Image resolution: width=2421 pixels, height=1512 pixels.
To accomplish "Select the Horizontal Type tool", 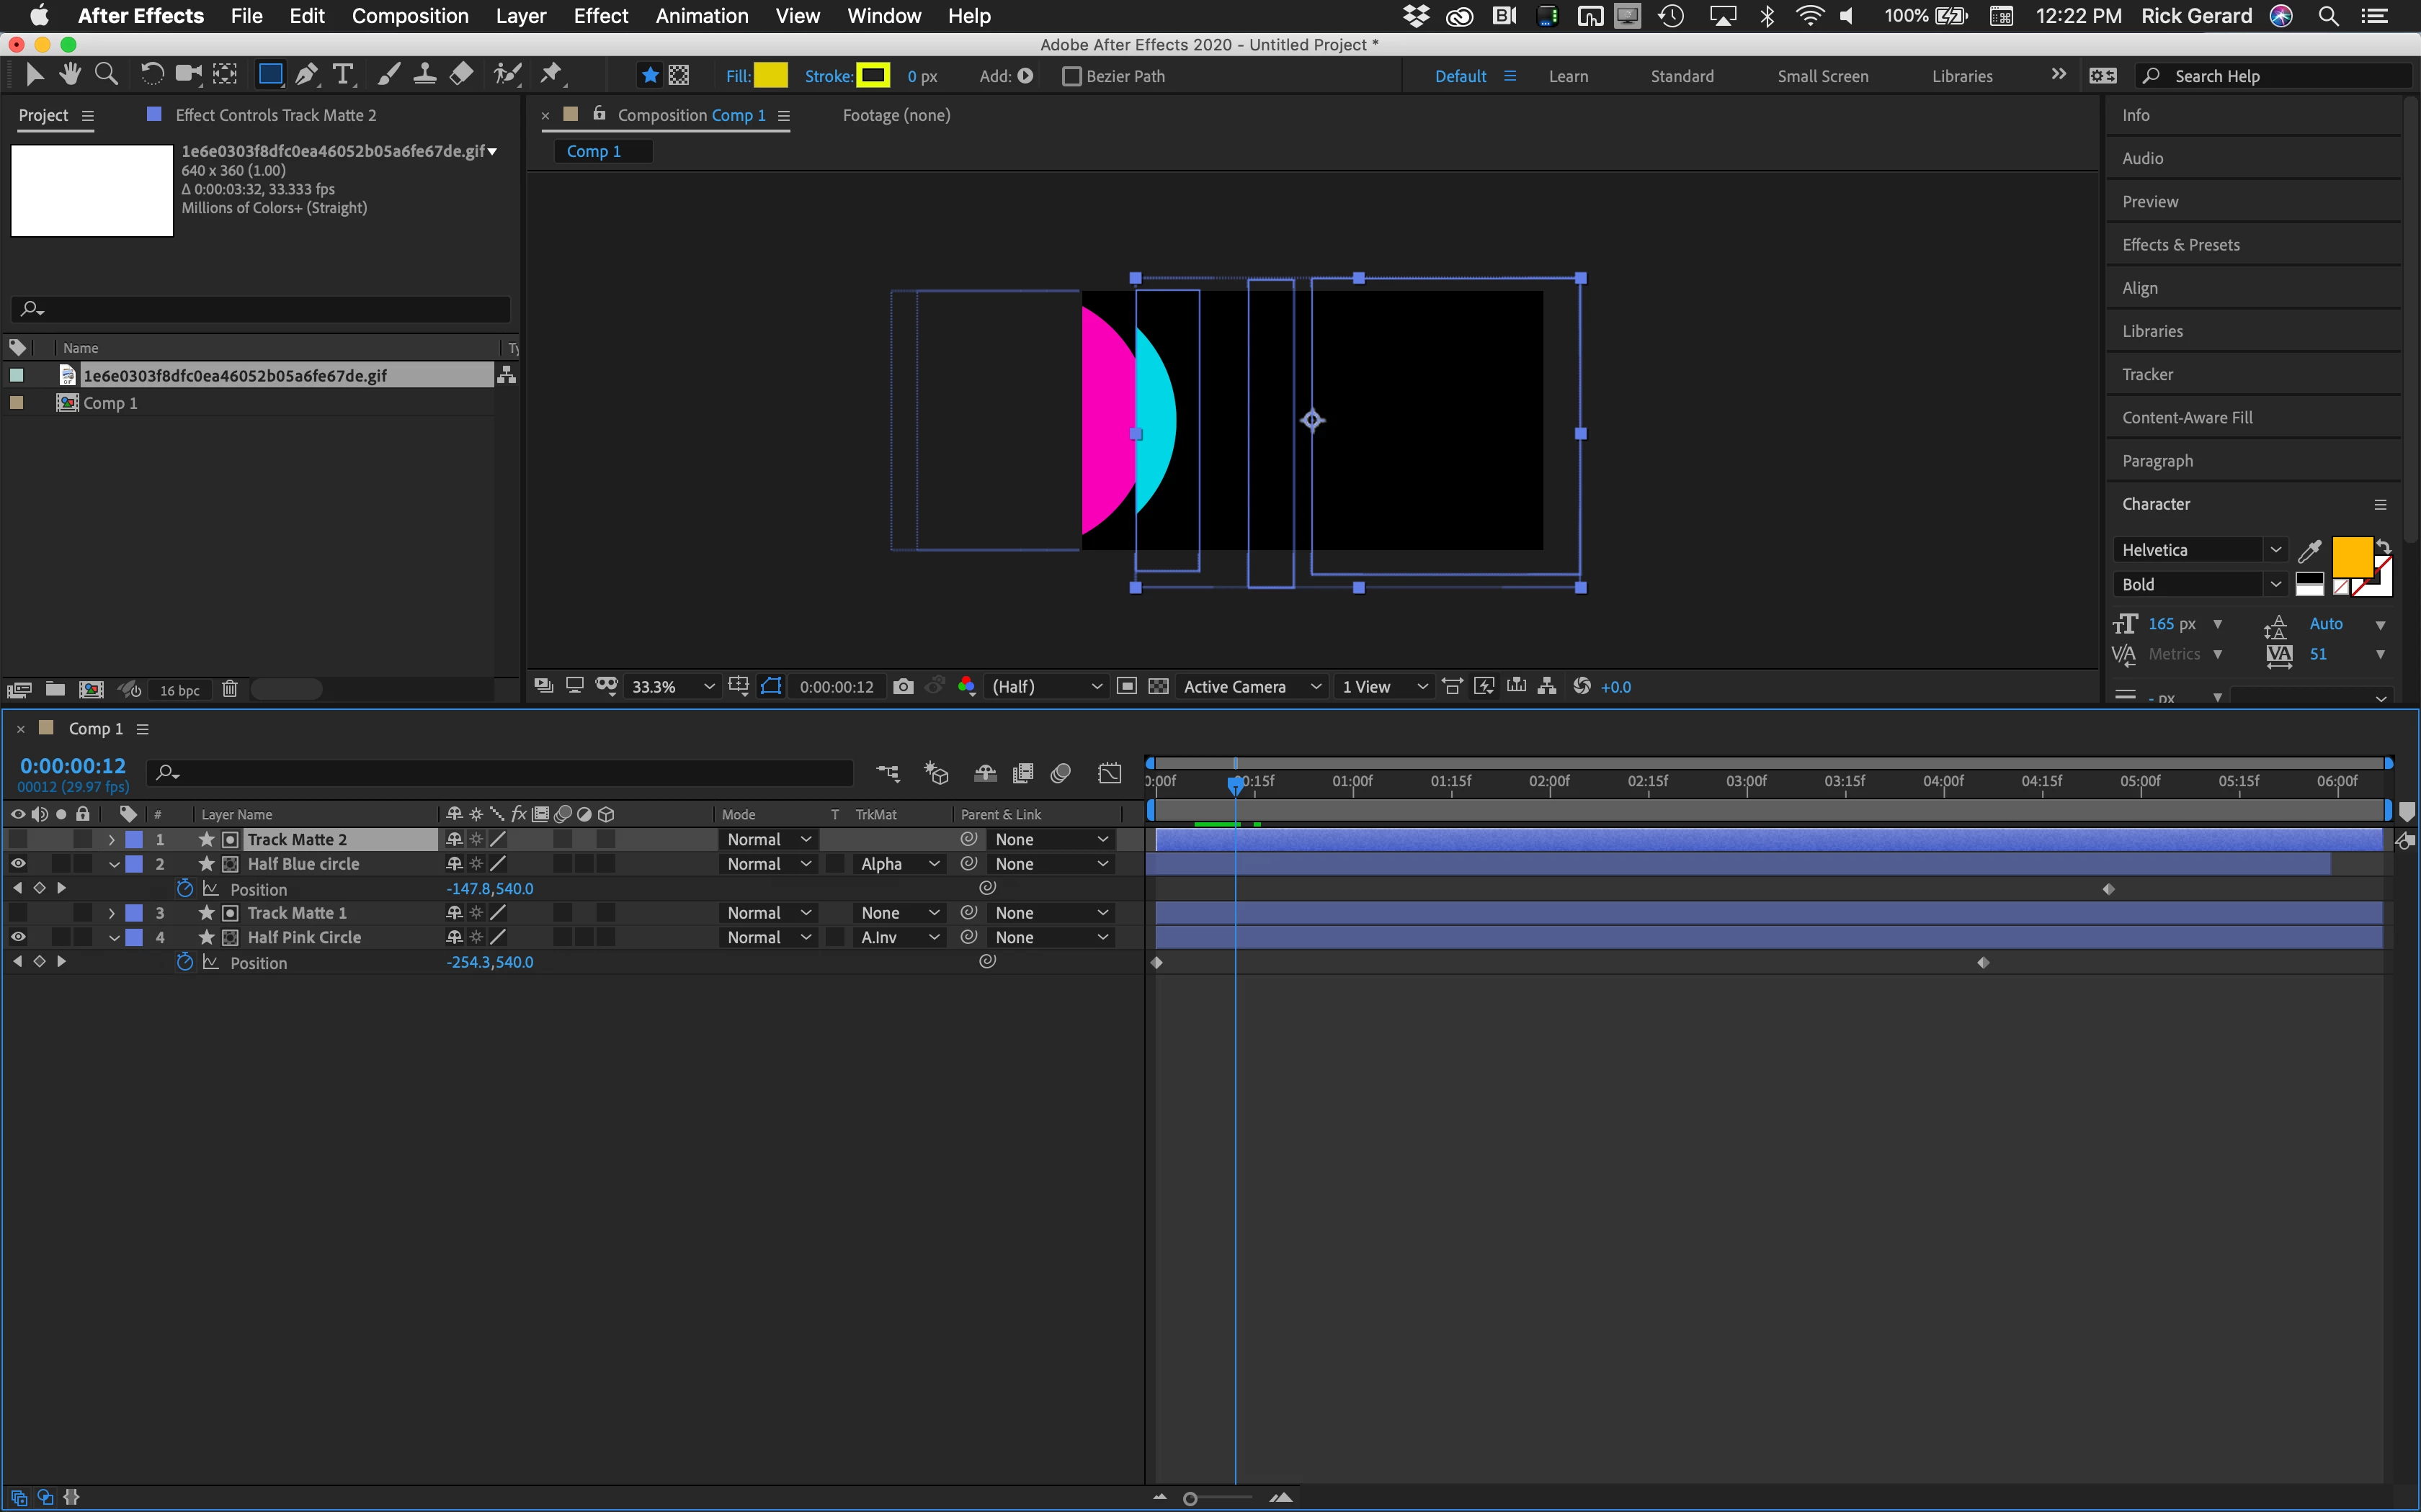I will click(x=343, y=75).
